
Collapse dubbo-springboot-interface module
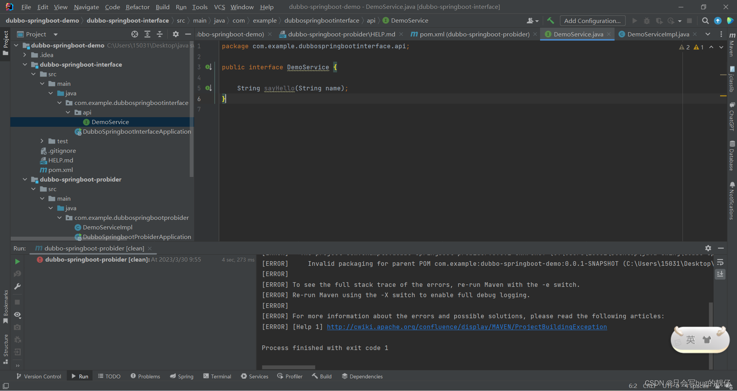tap(25, 64)
